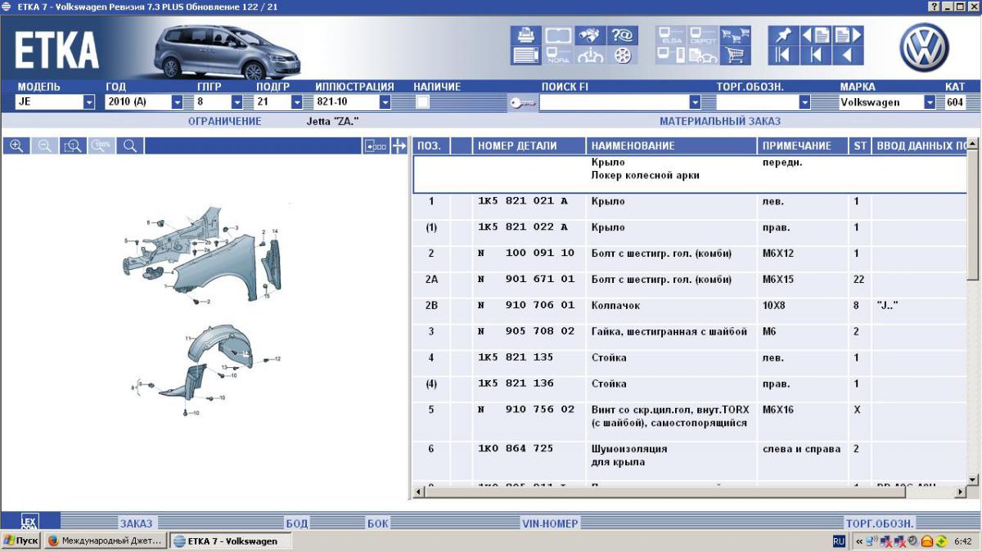Jump to first with double-bar arrow
This screenshot has width=982, height=552.
point(783,56)
